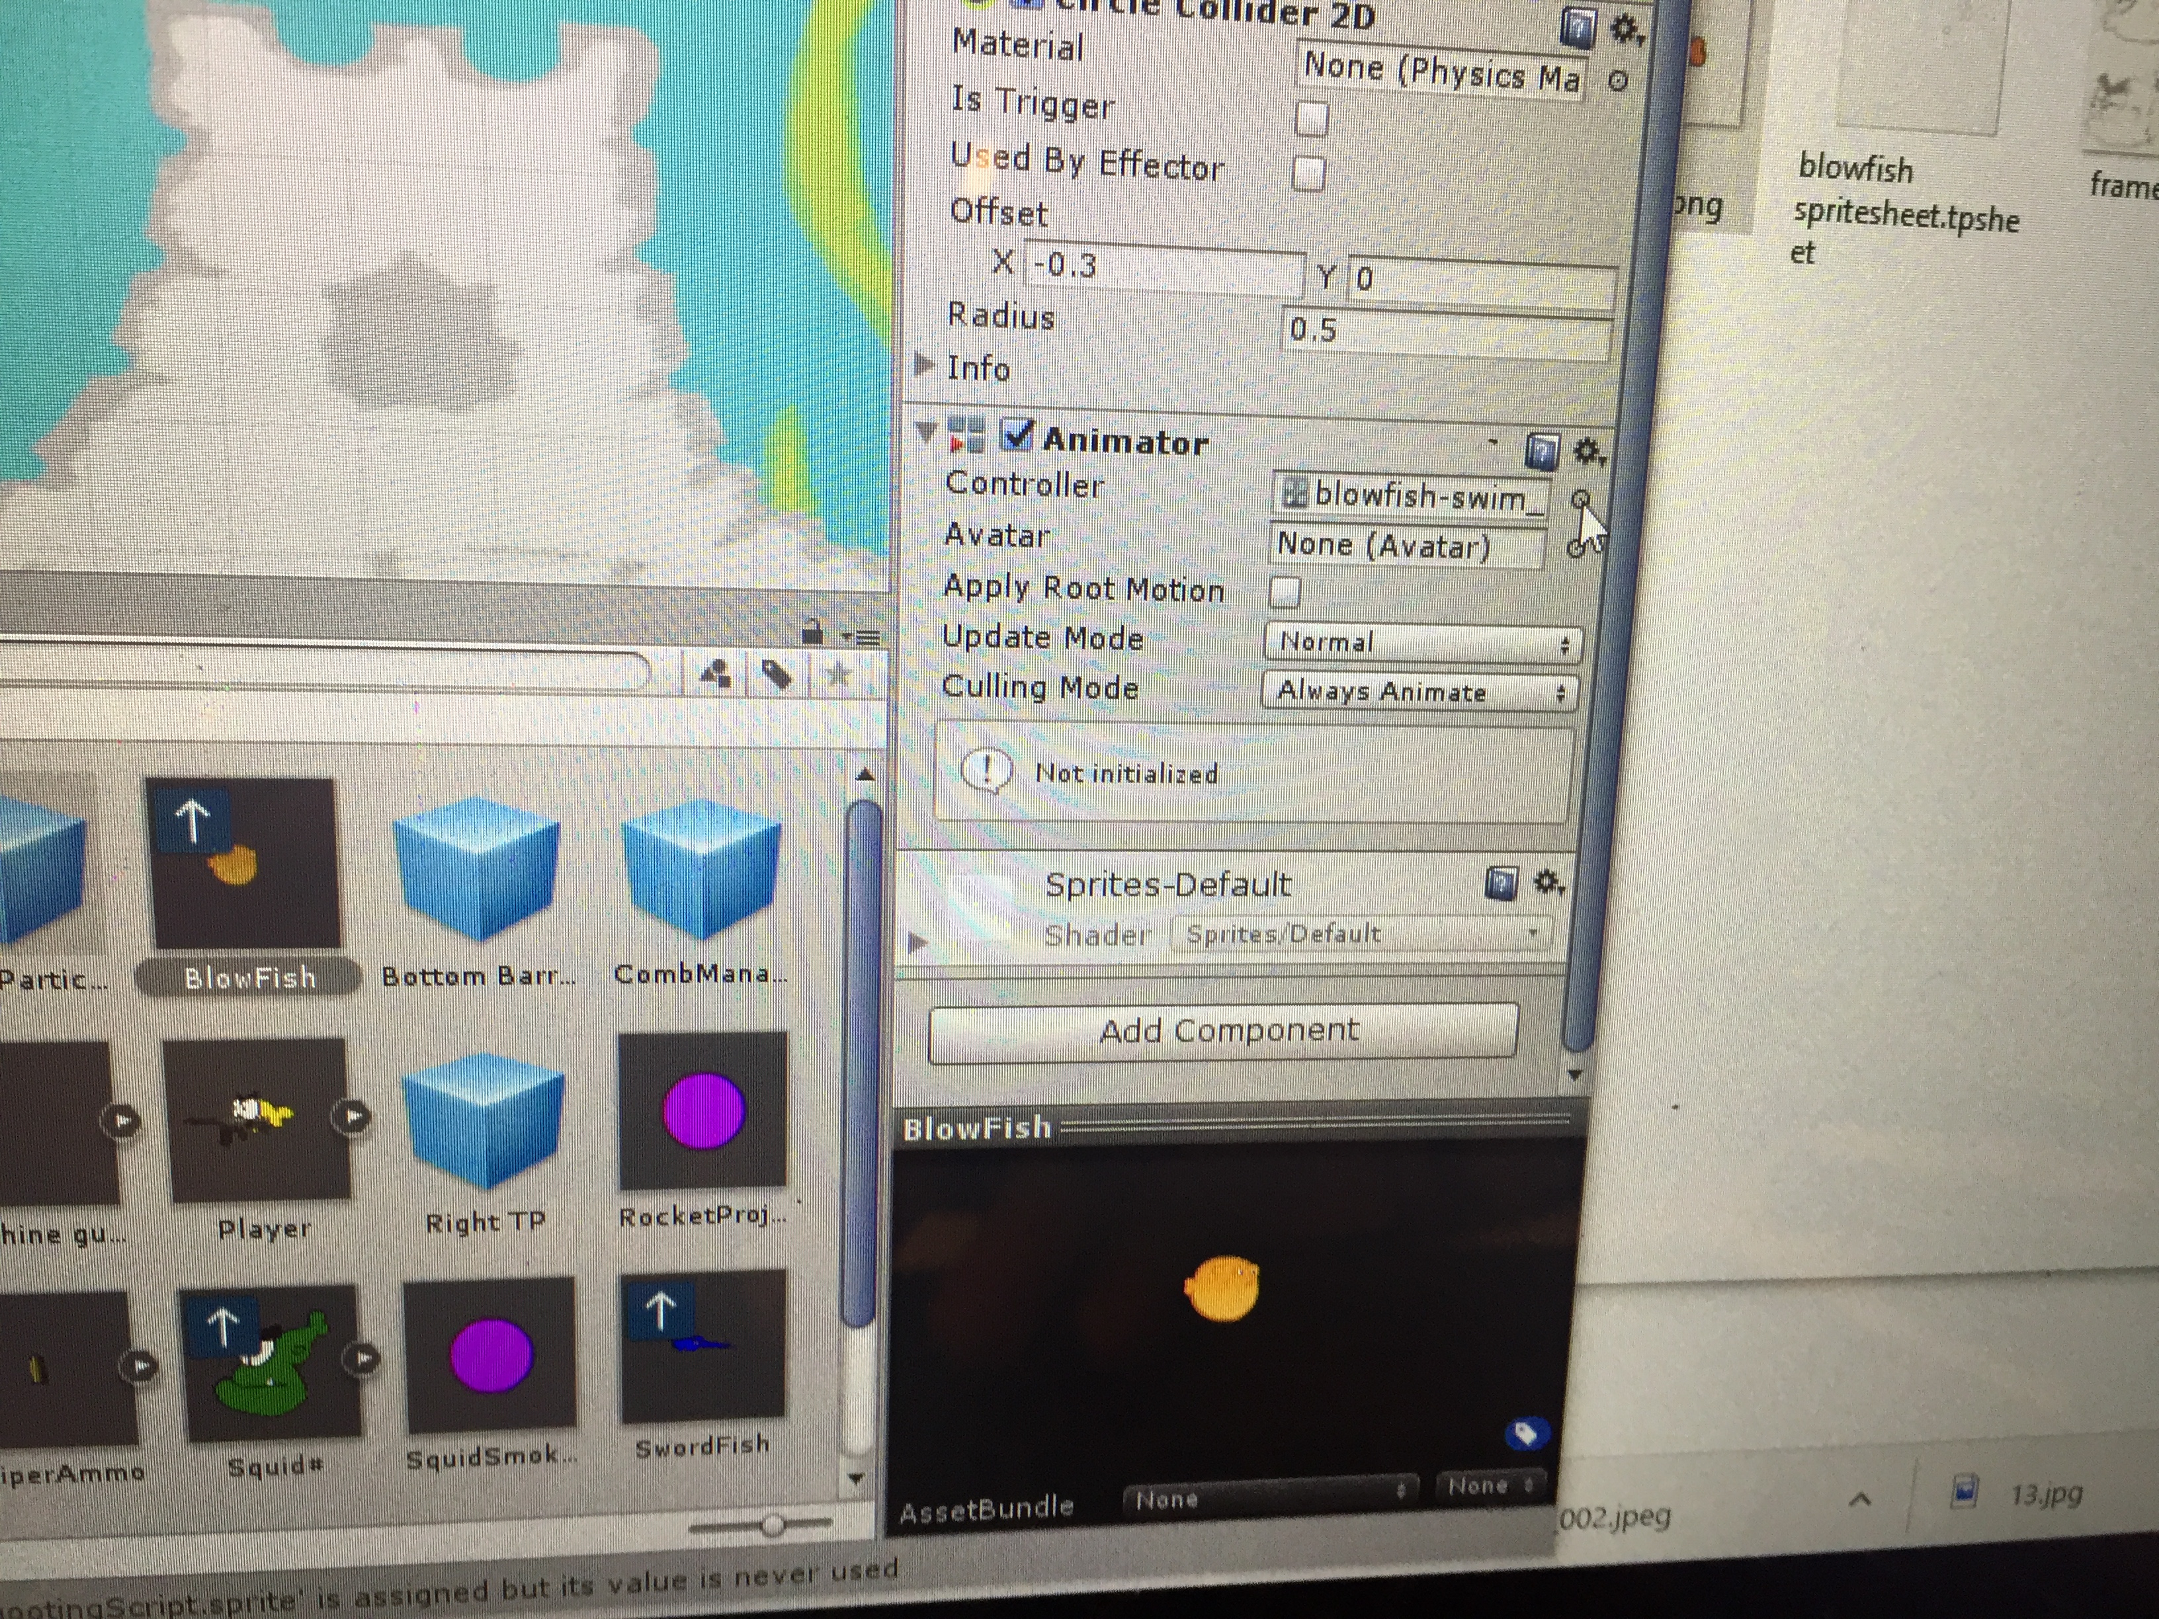Click search by label tag icon
The height and width of the screenshot is (1619, 2159).
(x=776, y=673)
